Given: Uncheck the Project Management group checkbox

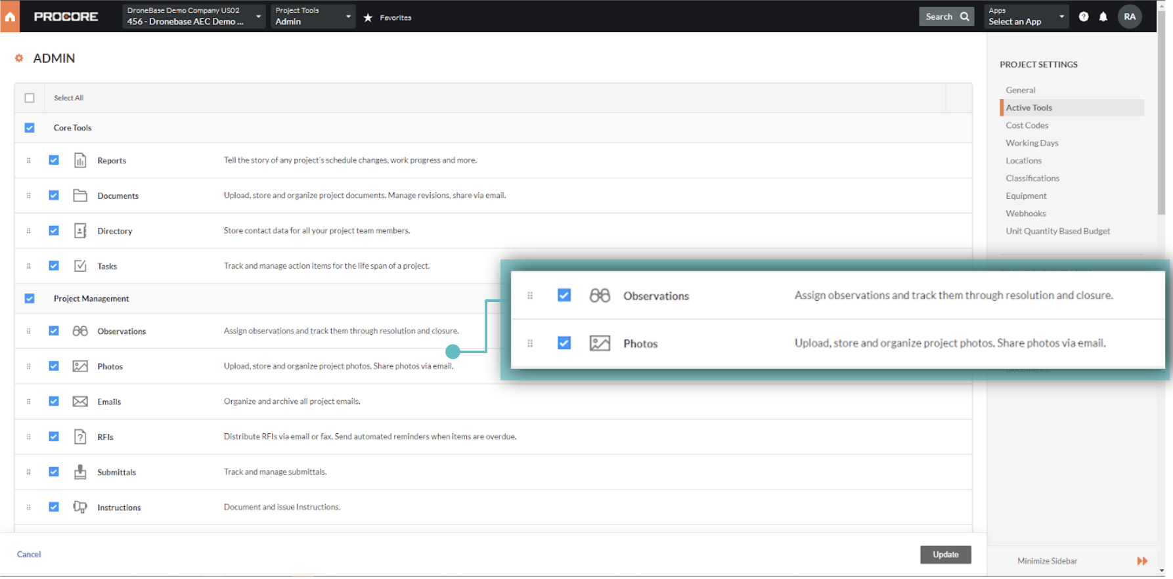Looking at the screenshot, I should tap(30, 299).
